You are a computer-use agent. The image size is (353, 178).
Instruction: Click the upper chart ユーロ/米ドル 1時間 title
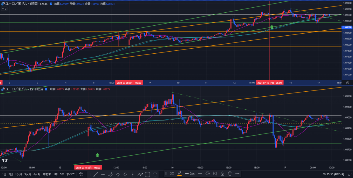pos(26,4)
